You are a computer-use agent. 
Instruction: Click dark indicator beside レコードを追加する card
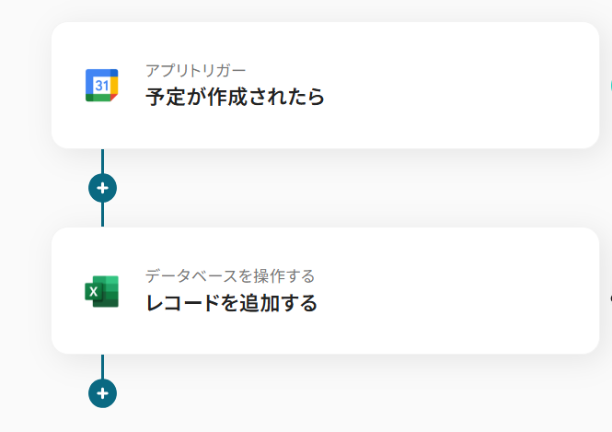tap(610, 298)
